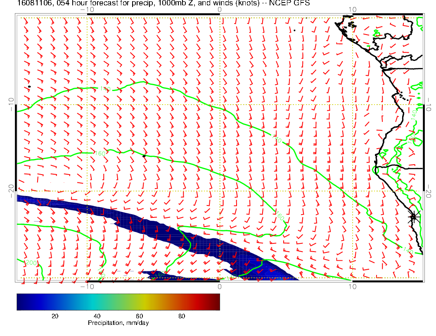The height and width of the screenshot is (336, 436).
Task: Click the '80' tick label under the colorbar
Action: [x=181, y=316]
